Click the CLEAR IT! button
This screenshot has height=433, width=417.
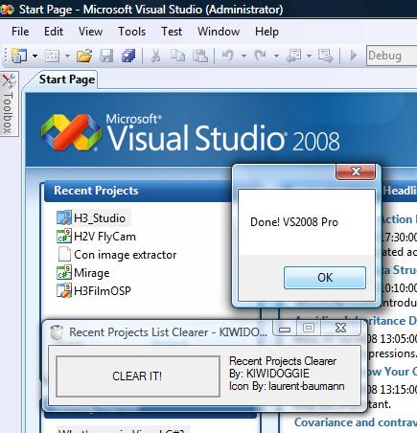pyautogui.click(x=138, y=376)
